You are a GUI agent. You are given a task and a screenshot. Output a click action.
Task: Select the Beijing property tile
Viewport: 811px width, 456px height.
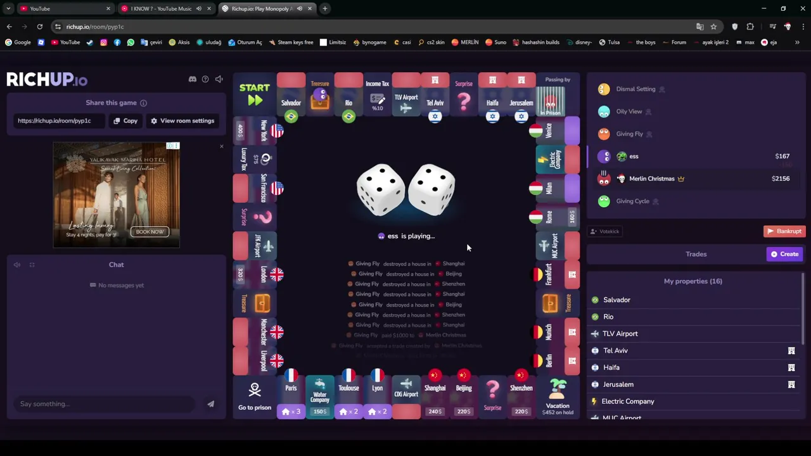tap(464, 397)
